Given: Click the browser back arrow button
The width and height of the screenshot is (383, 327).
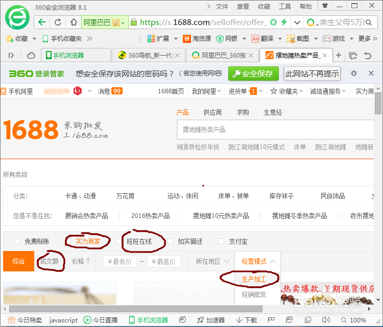Looking at the screenshot, I should pyautogui.click(x=42, y=22).
